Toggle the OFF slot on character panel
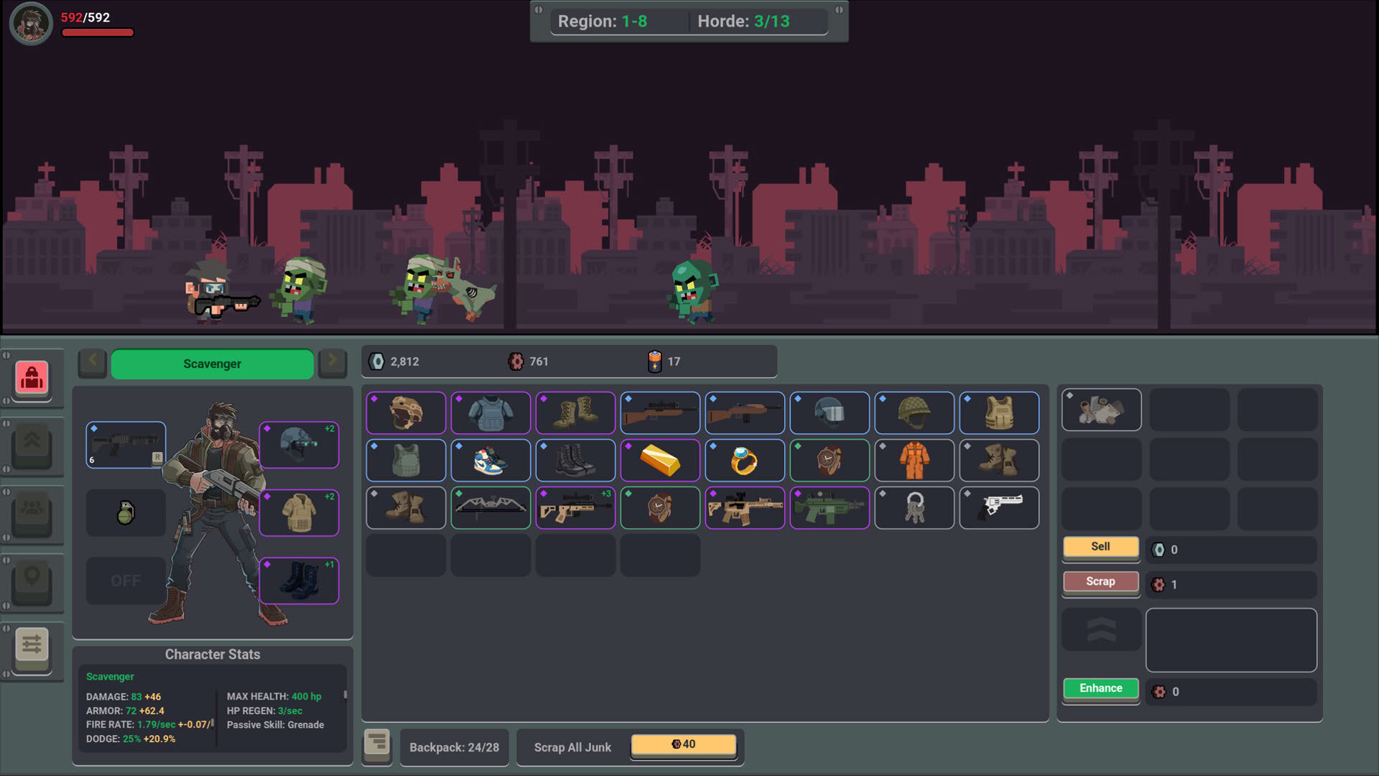The width and height of the screenshot is (1379, 776). coord(126,581)
